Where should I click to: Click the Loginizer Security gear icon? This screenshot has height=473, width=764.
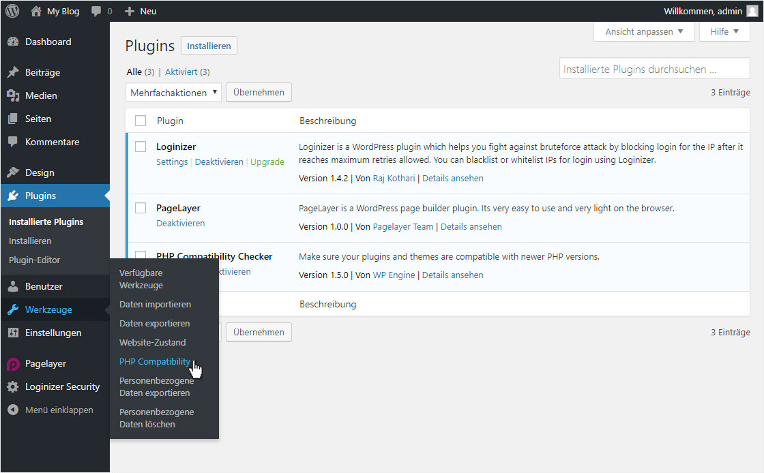pyautogui.click(x=13, y=387)
